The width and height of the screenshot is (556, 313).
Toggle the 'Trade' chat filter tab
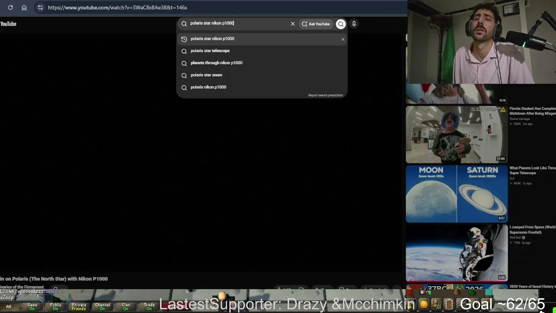coord(149,306)
